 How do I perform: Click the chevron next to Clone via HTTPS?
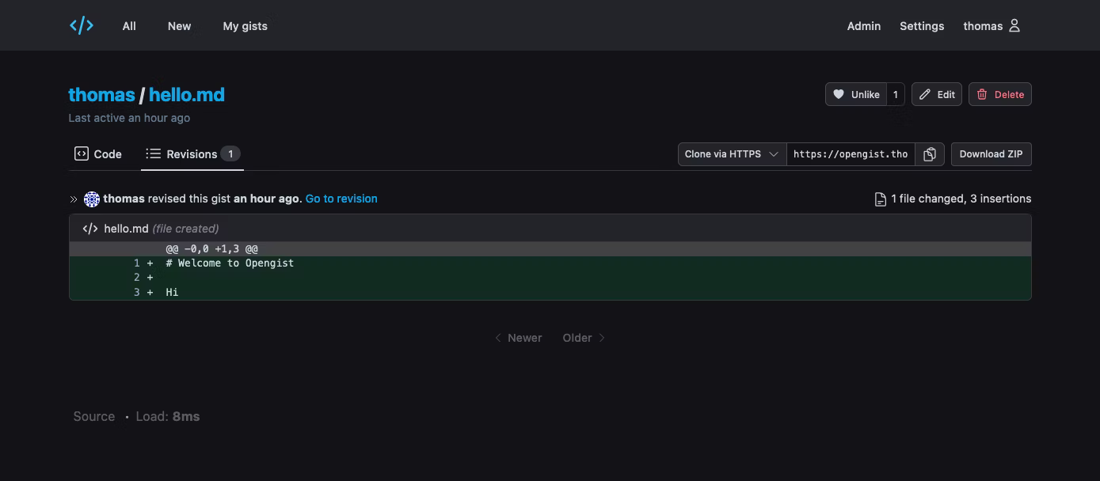click(774, 154)
